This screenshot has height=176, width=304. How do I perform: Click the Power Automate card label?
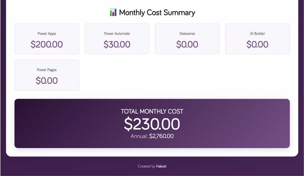pyautogui.click(x=117, y=33)
